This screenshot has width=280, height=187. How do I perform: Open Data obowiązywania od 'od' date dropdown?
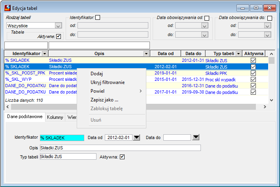(x=204, y=26)
